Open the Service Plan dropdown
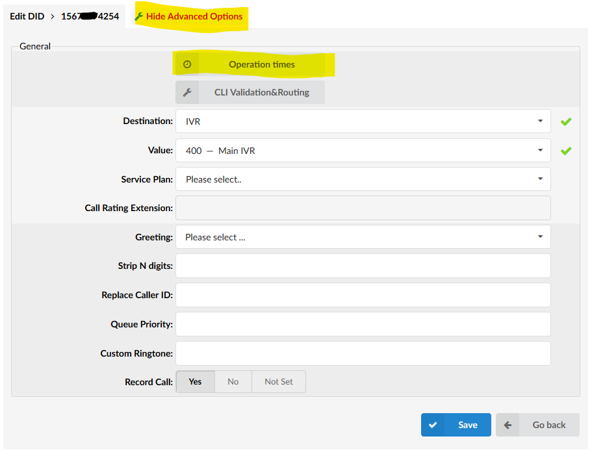Viewport: 592px width, 456px height. (363, 179)
